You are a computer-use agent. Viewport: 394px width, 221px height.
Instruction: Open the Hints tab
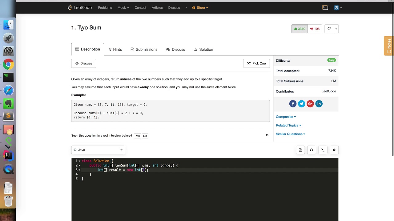click(115, 49)
